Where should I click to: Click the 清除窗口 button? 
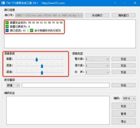124,15
